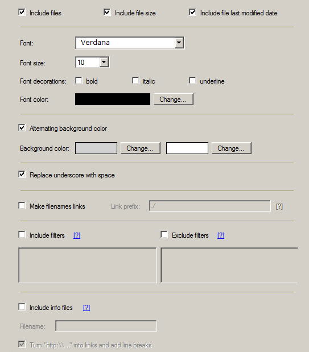Open the Include filters help [?] link

pyautogui.click(x=77, y=235)
